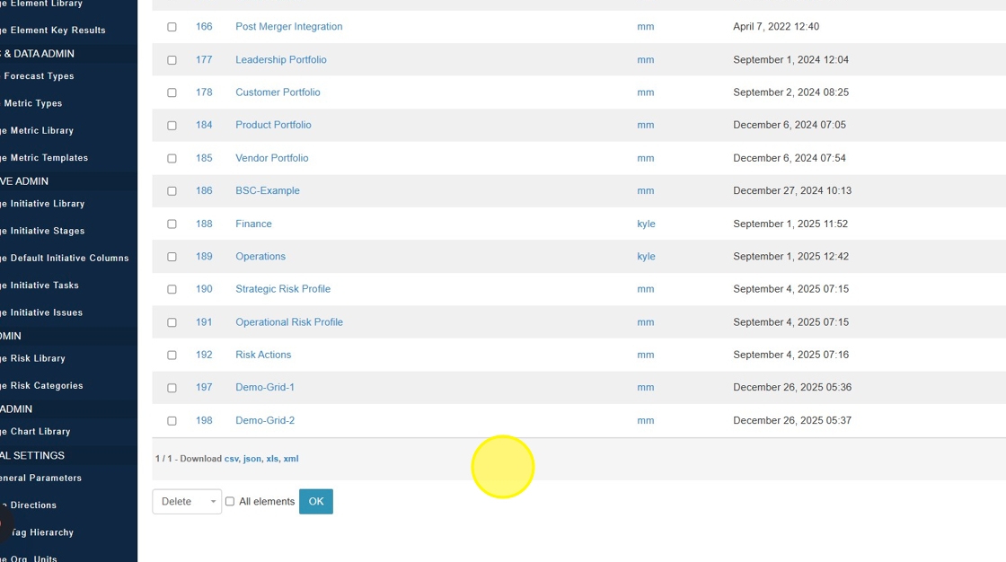Download the list as xls
Viewport: 1006px width, 562px height.
pos(272,459)
